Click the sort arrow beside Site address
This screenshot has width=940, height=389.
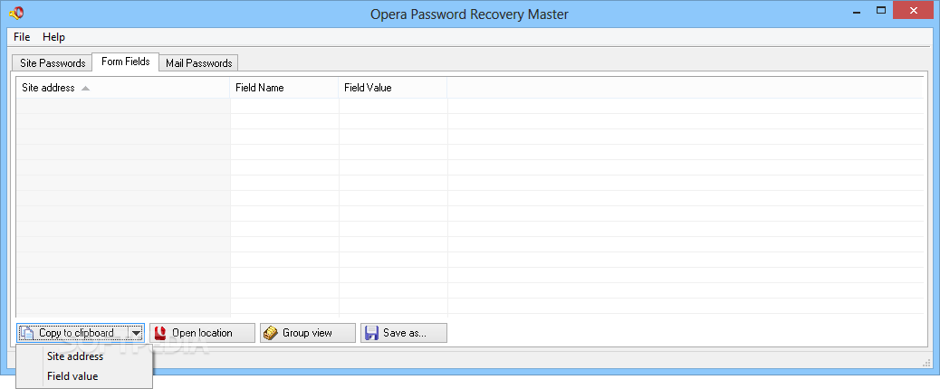(85, 88)
